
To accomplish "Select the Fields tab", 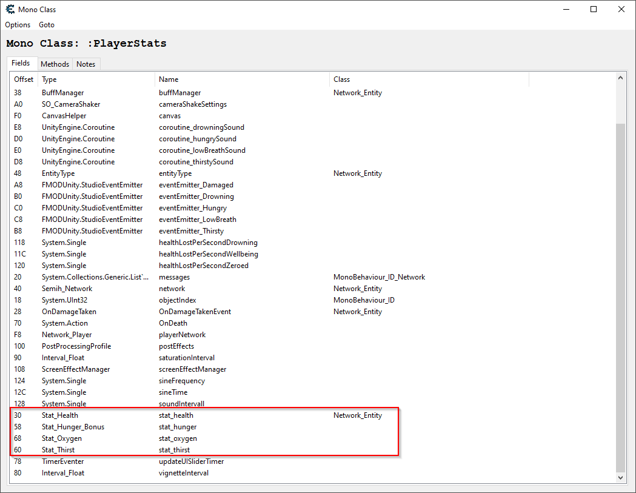I will pyautogui.click(x=21, y=62).
